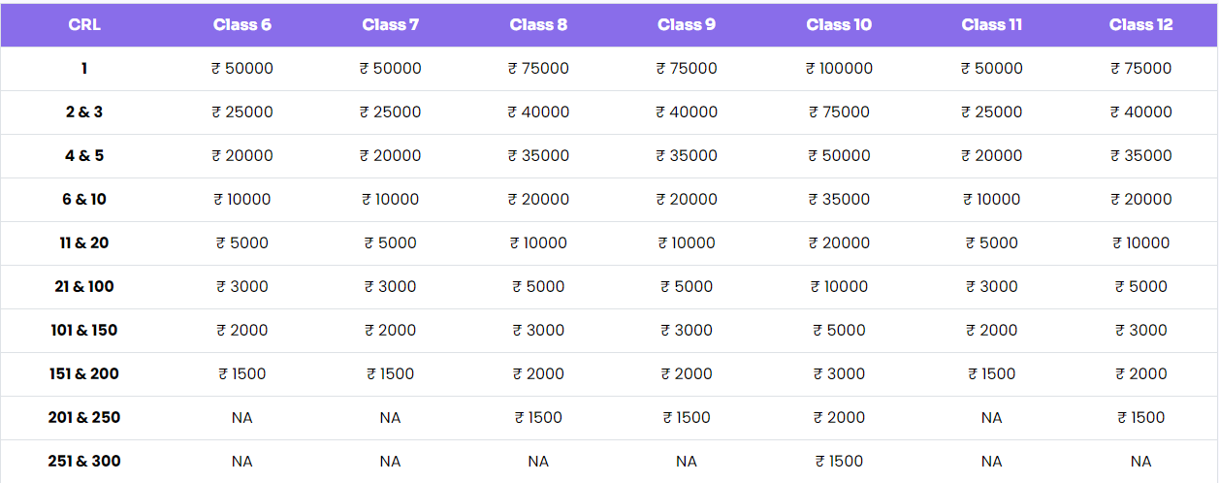Select the Class 12 column header
1219x483 pixels.
1141,25
